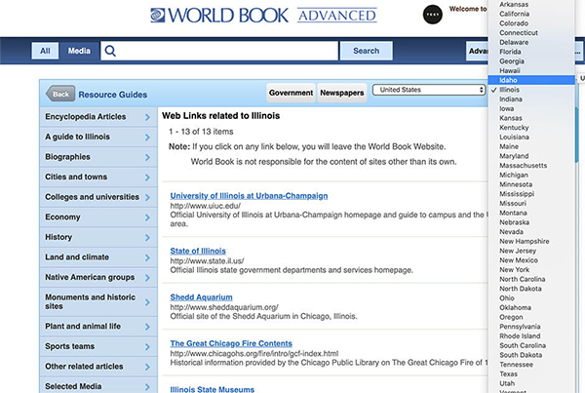Open Other related articles category
Screen dimensions: 585x393
coord(98,367)
